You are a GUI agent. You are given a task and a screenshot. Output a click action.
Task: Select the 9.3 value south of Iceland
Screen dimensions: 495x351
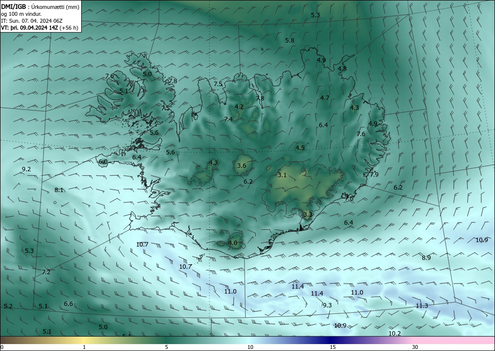[327, 305]
